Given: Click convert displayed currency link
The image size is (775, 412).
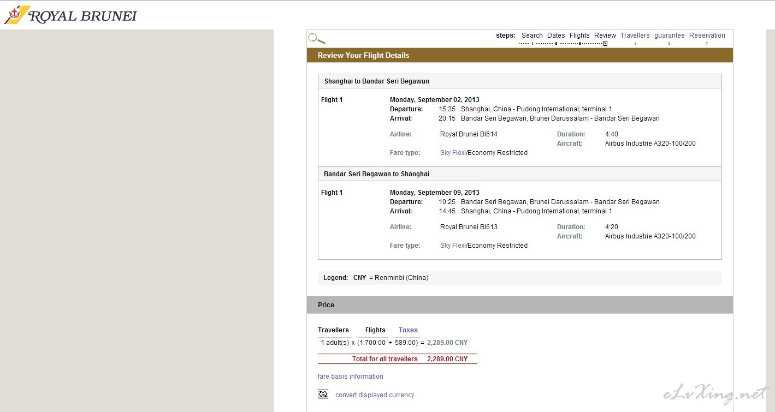Looking at the screenshot, I should point(375,395).
